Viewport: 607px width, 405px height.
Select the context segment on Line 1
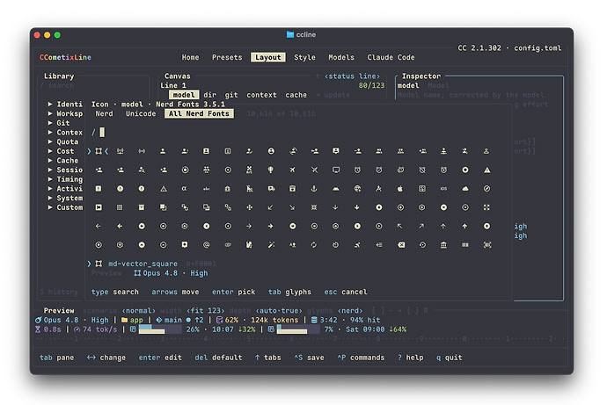(x=261, y=95)
